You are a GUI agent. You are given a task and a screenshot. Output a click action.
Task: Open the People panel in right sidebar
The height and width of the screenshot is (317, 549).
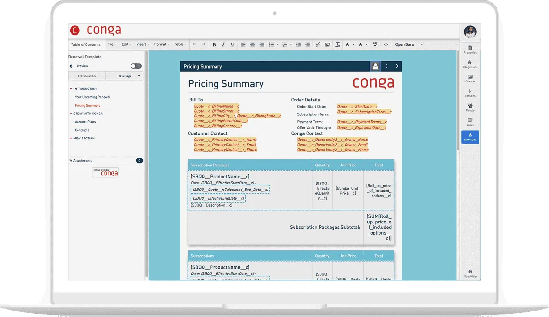coord(470,108)
